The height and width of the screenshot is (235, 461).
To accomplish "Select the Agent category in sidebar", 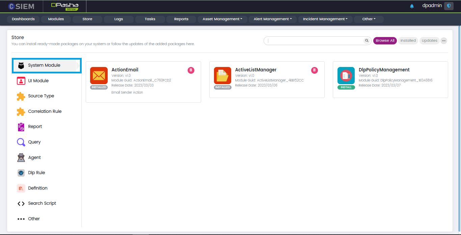I will (34, 158).
